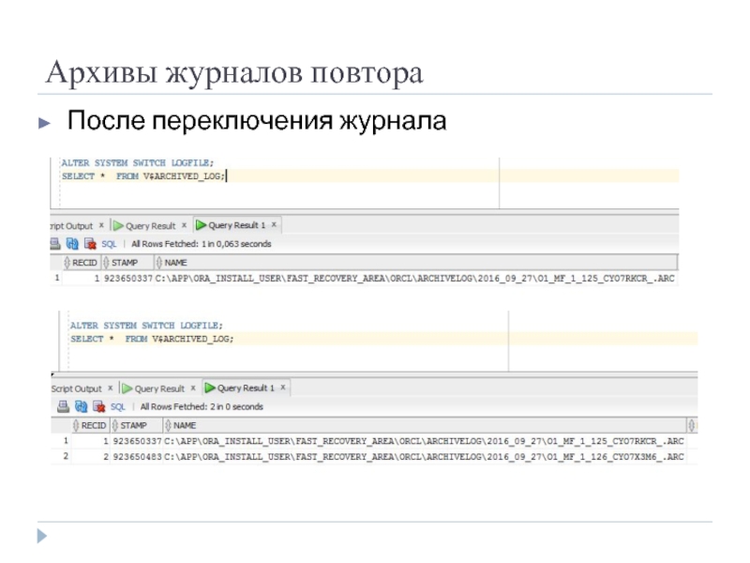
Task: Click the sort icon beside RECID in upper grid
Action: tap(67, 263)
